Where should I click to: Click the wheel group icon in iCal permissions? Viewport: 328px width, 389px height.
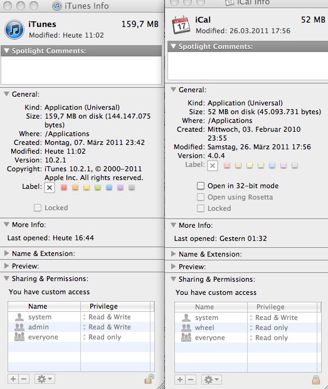coord(186,328)
